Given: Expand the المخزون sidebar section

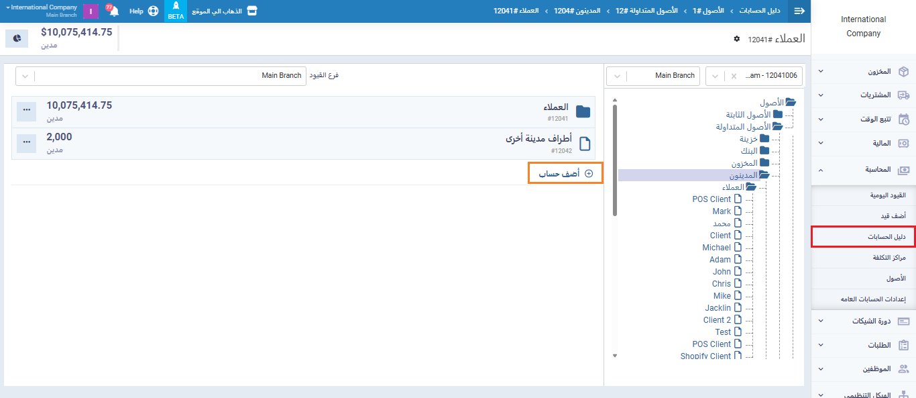Looking at the screenshot, I should pyautogui.click(x=863, y=71).
